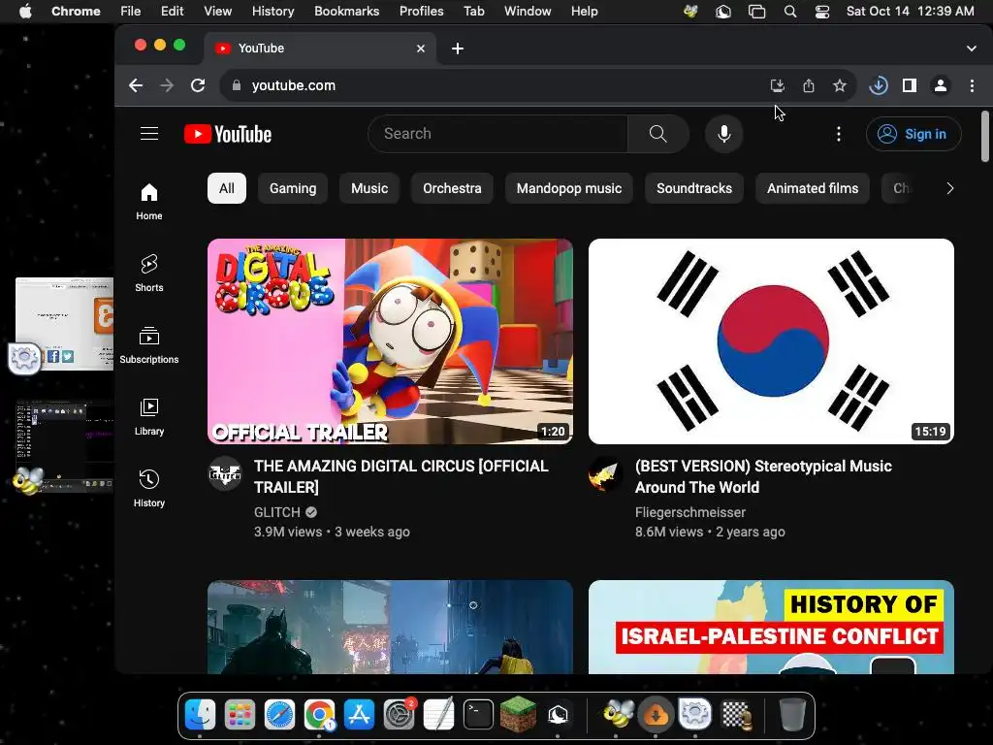The width and height of the screenshot is (993, 745).
Task: Open Shorts from the sidebar
Action: point(148,273)
